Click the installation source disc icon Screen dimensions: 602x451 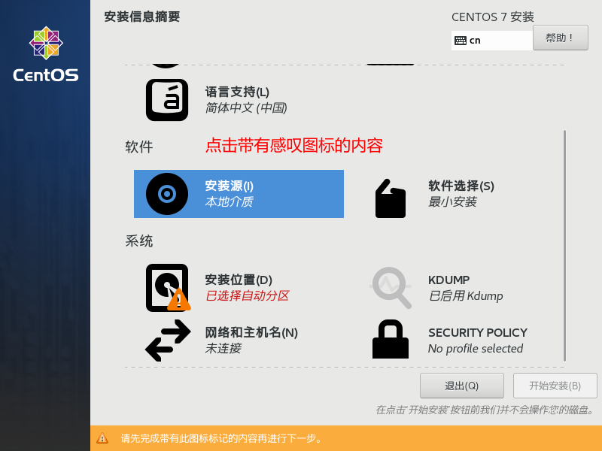click(x=167, y=194)
